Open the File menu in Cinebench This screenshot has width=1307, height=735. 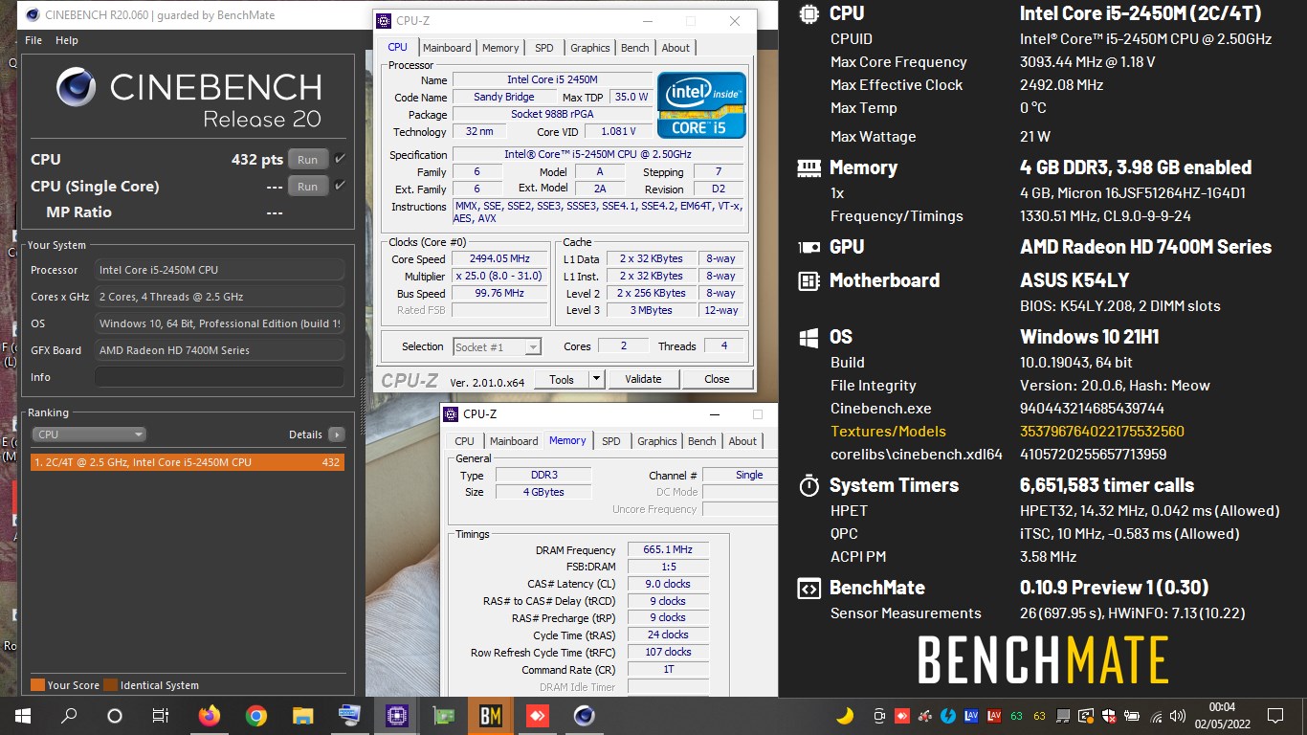click(x=33, y=40)
